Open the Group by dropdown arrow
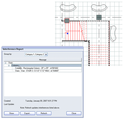 (x=46, y=54)
